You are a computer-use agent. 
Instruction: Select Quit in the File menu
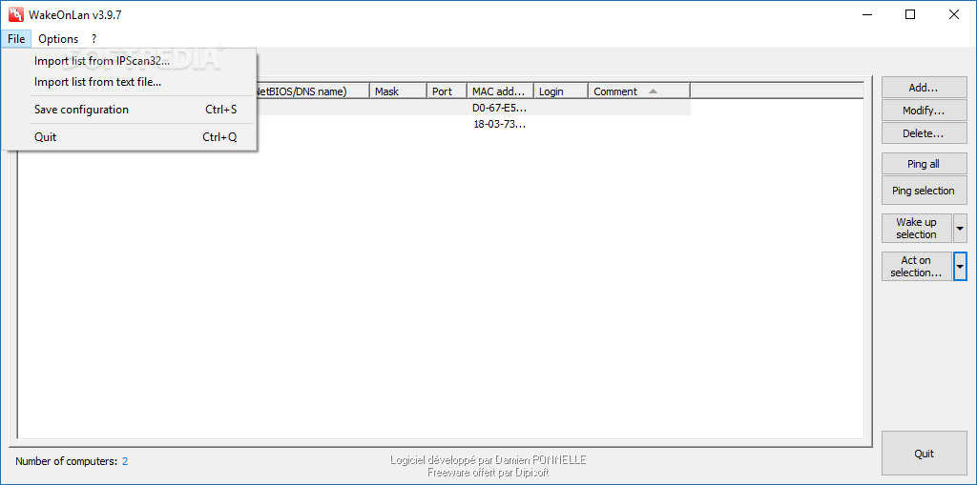[x=129, y=137]
